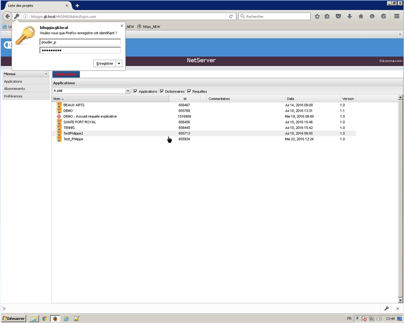Viewport: 404px width, 323px height.
Task: Open the Firefox downloads arrow
Action: [350, 16]
